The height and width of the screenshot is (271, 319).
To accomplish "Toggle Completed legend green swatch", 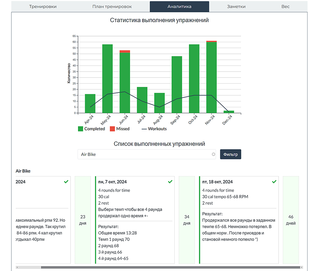I will pos(80,129).
